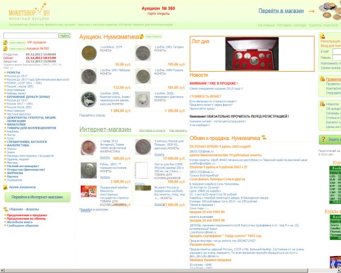Click the orange arrow after Перейти в магазин
This screenshot has height=273, width=341.
(311, 11)
